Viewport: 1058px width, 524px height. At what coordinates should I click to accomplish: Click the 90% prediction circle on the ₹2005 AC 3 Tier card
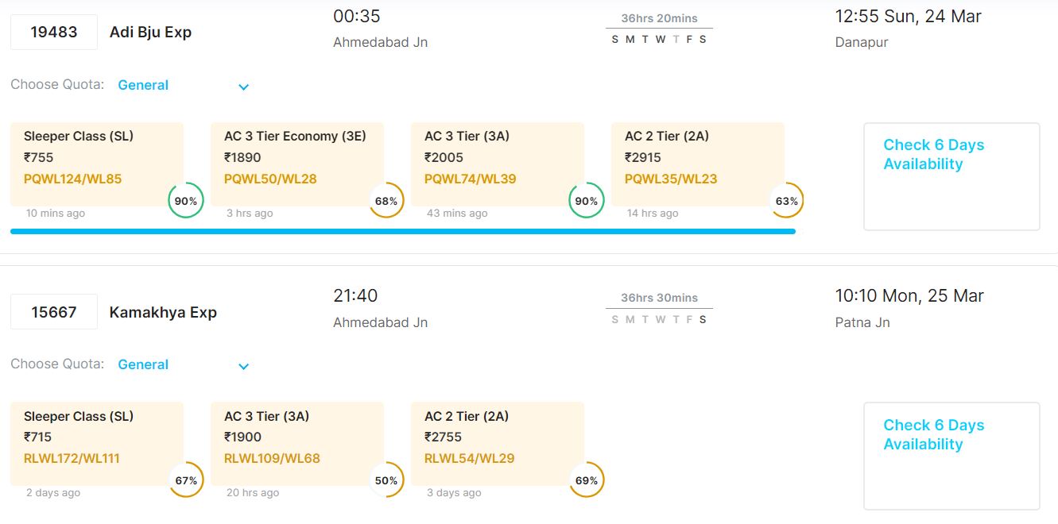point(587,201)
